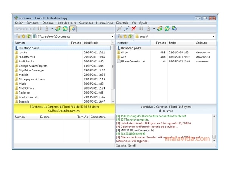Select the Collage Maker Projects folder
Screen dimensions: 232x173
[x=62, y=66]
